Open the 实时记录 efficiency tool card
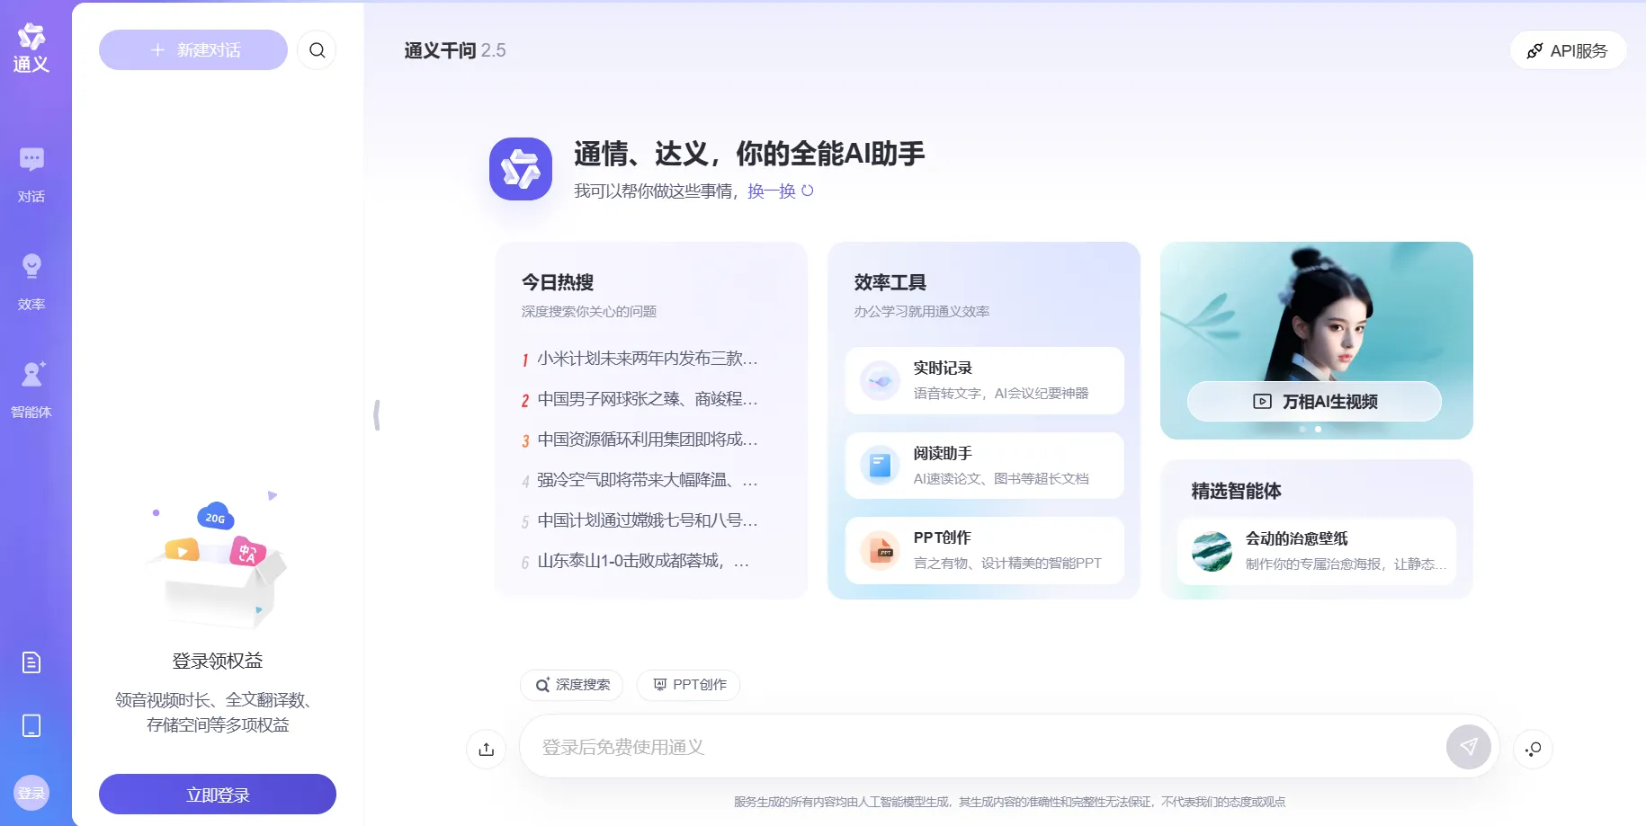The image size is (1646, 826). [985, 380]
